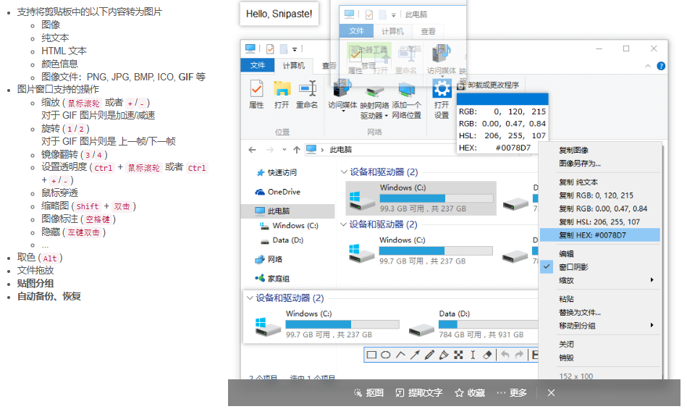Screen dimensions: 687x409
Task: Select the marker pen annotation tool
Action: 444,355
